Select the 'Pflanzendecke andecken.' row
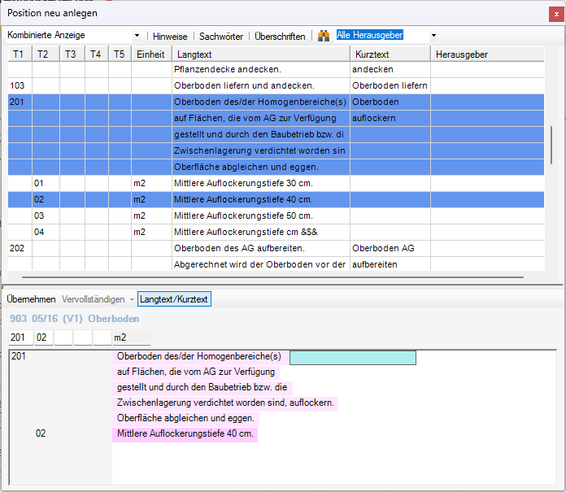The height and width of the screenshot is (492, 566). pyautogui.click(x=276, y=69)
